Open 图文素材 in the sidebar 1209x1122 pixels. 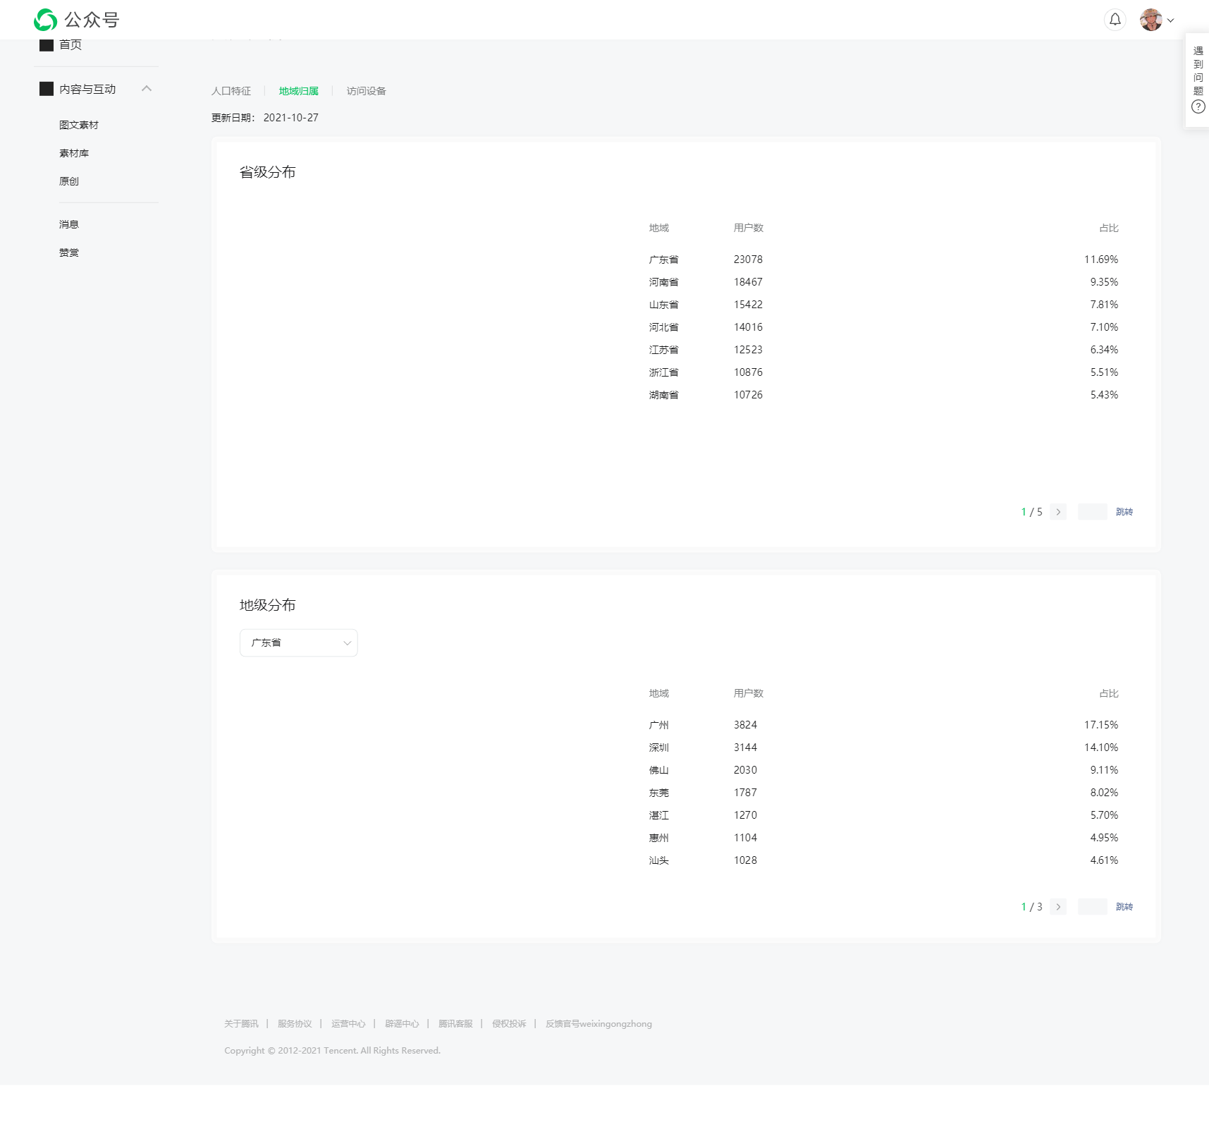click(79, 125)
